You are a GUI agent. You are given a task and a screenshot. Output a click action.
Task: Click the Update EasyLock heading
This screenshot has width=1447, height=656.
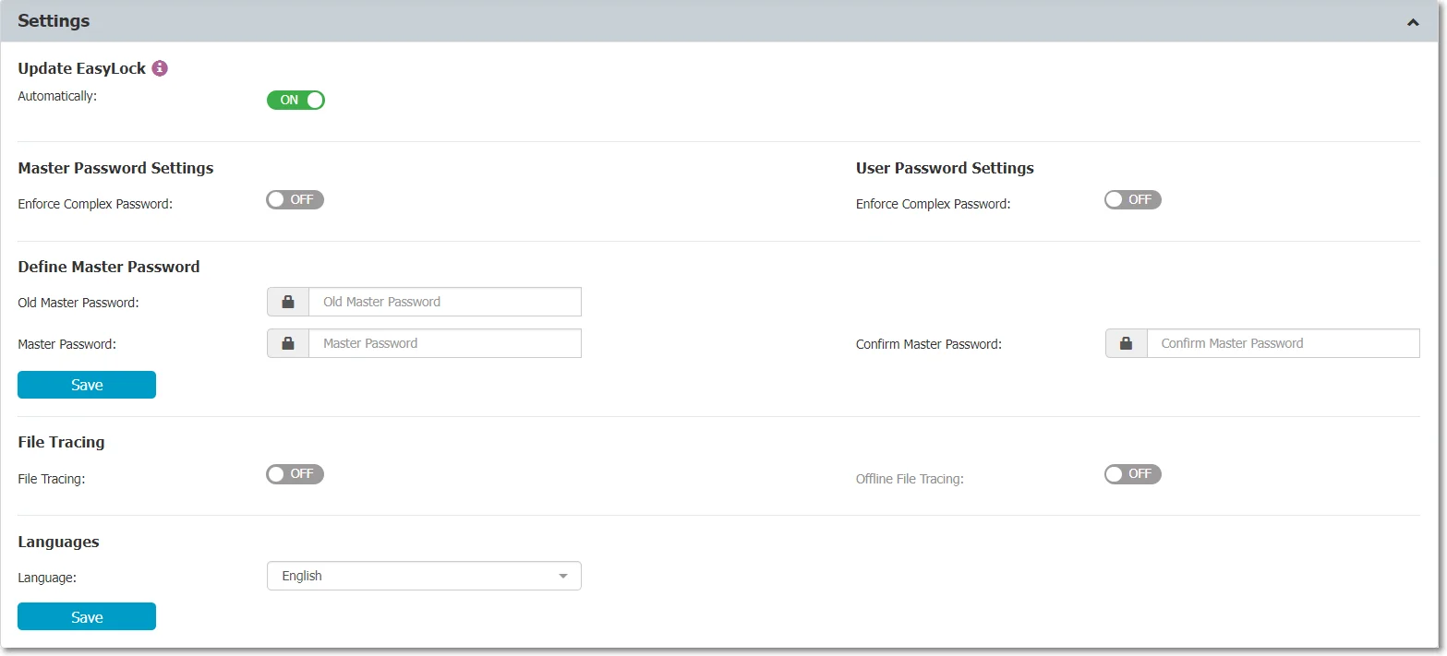[x=82, y=68]
